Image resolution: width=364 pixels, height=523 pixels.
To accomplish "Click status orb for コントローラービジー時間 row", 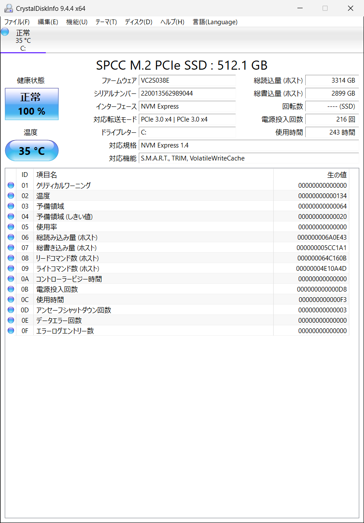I will click(11, 279).
